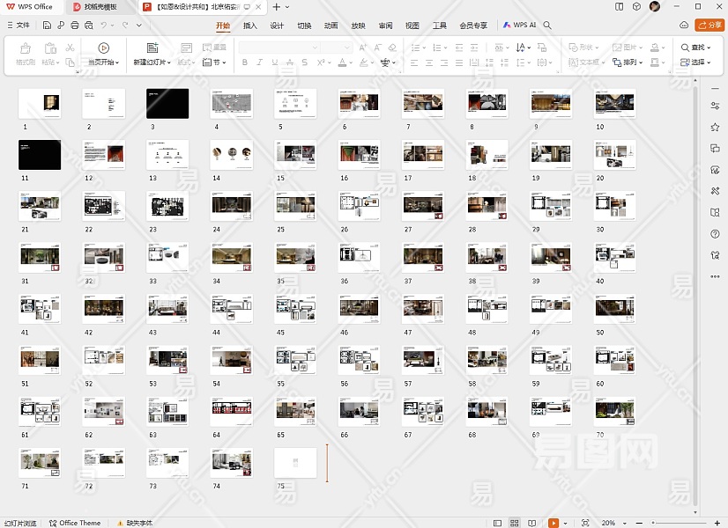Click the 分享 (Share) button

tap(709, 26)
